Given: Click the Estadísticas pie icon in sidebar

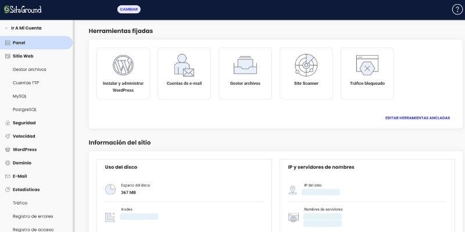Looking at the screenshot, I should (8, 190).
